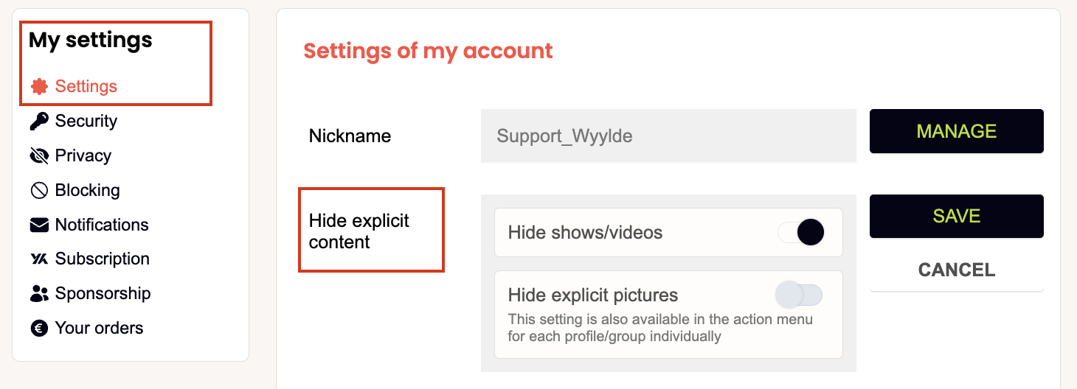
Task: Click the Privacy crossed-eye icon
Action: 39,155
